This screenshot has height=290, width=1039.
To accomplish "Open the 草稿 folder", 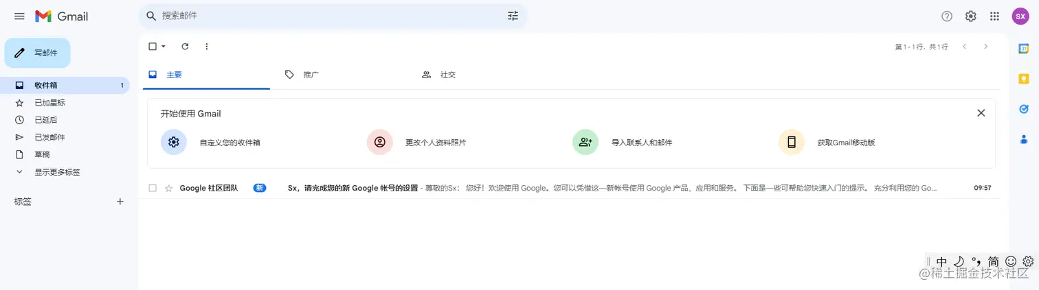I will (65, 154).
